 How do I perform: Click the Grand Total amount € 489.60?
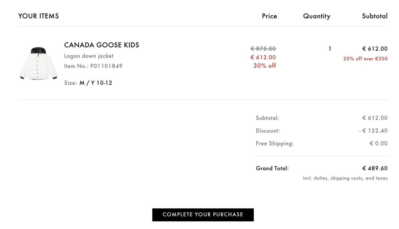[375, 168]
